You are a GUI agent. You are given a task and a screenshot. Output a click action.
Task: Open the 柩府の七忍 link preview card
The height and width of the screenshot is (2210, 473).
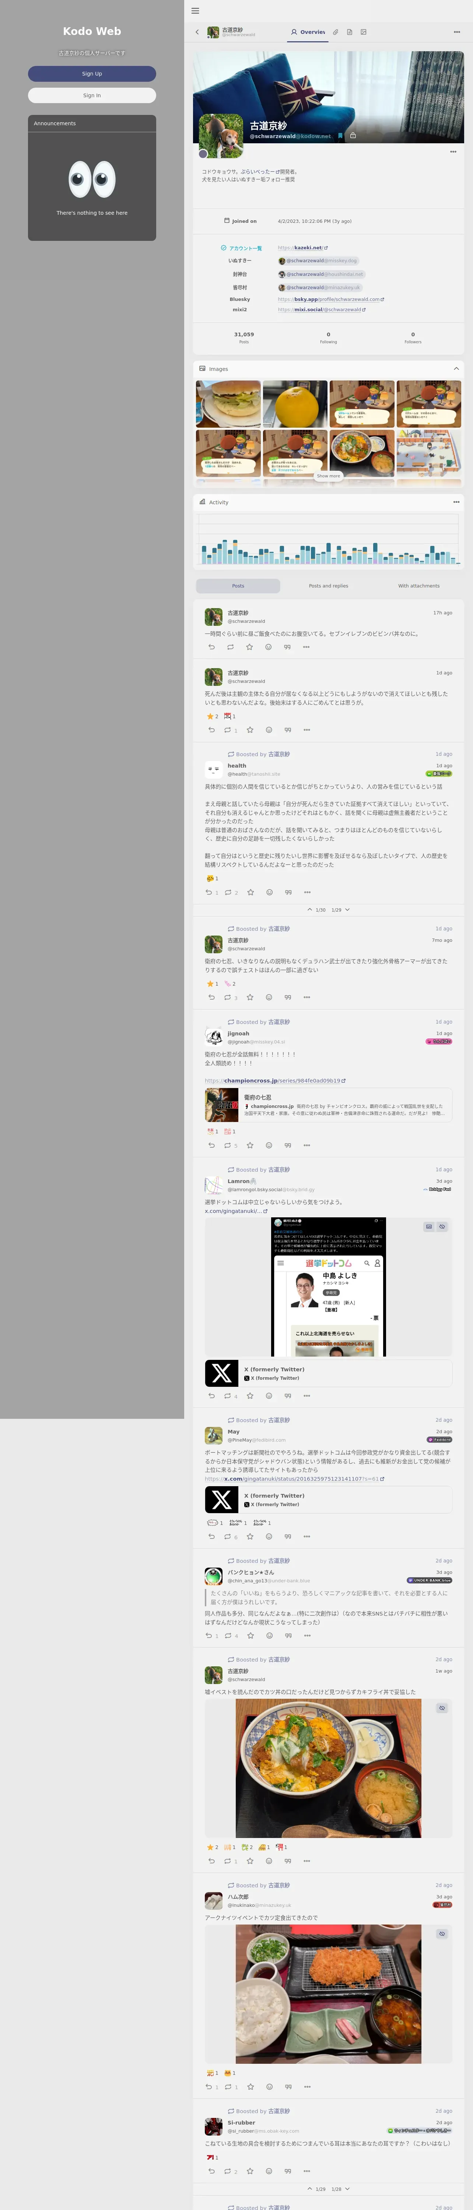(329, 1106)
